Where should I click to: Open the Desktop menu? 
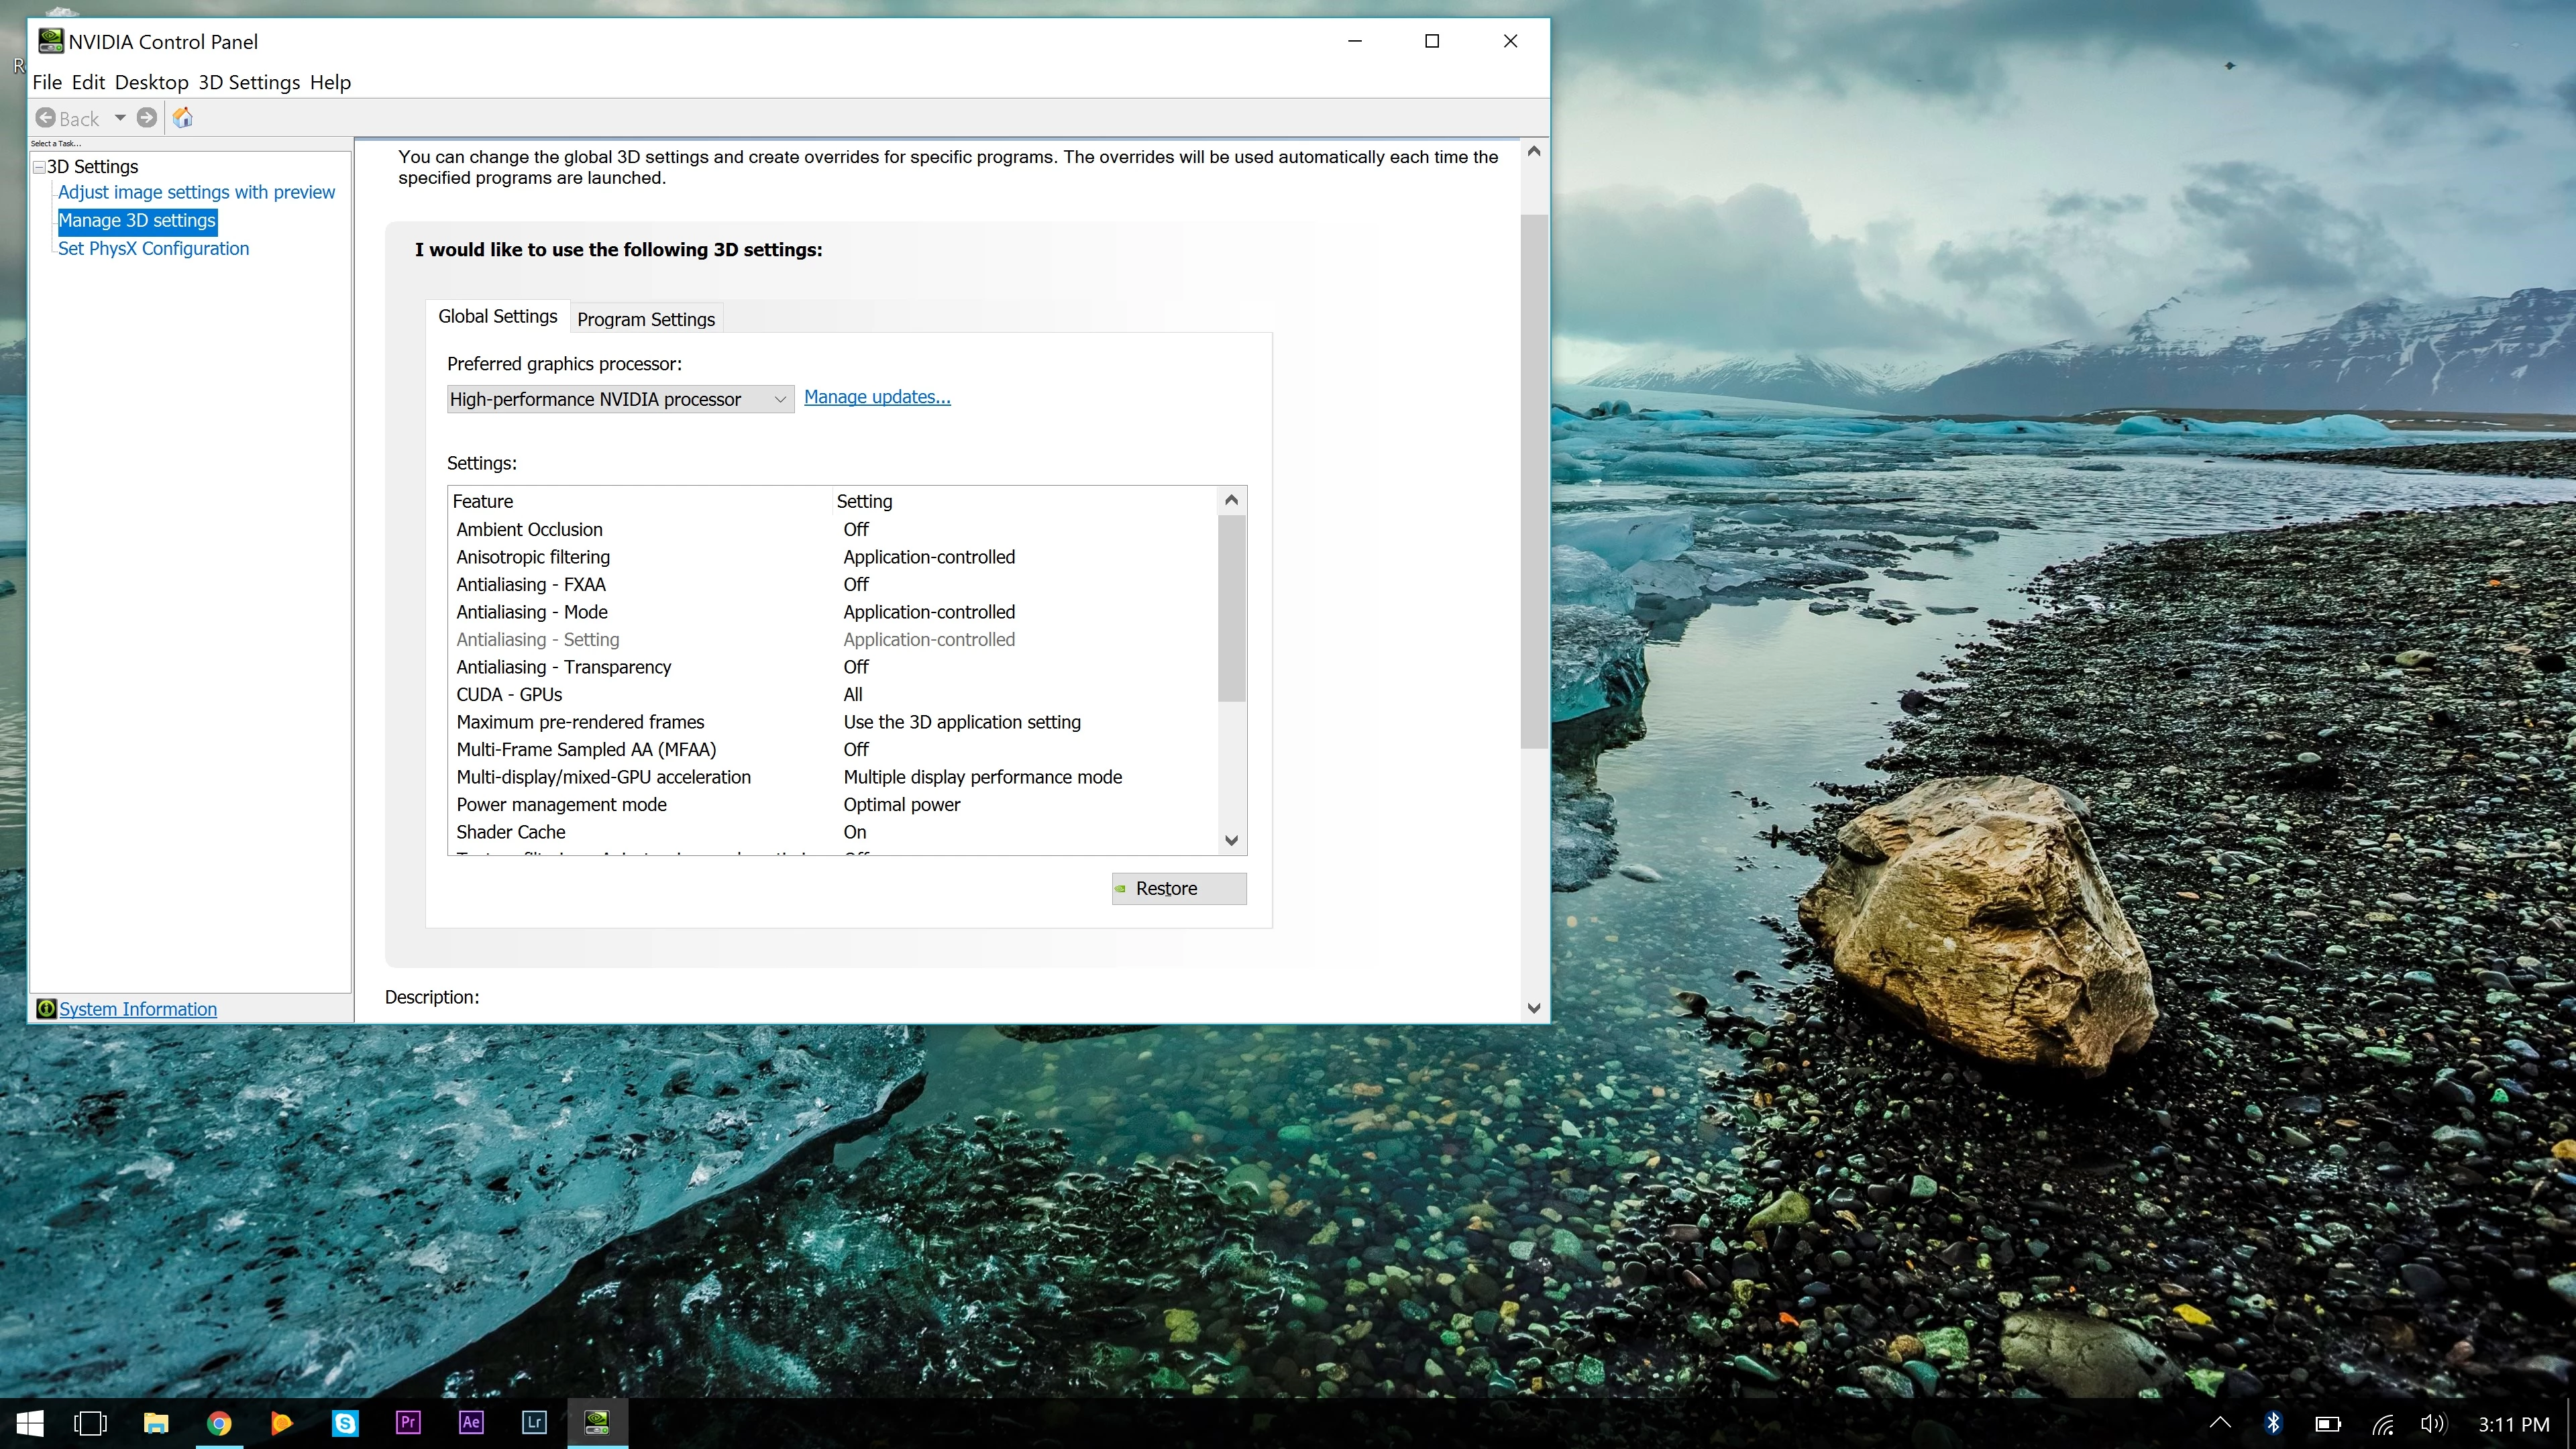[x=151, y=82]
